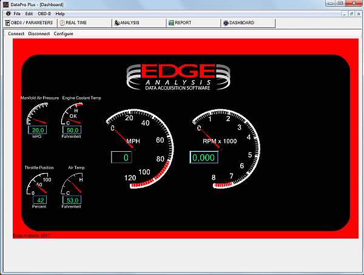Click the Throttle Position gauge

click(x=37, y=184)
